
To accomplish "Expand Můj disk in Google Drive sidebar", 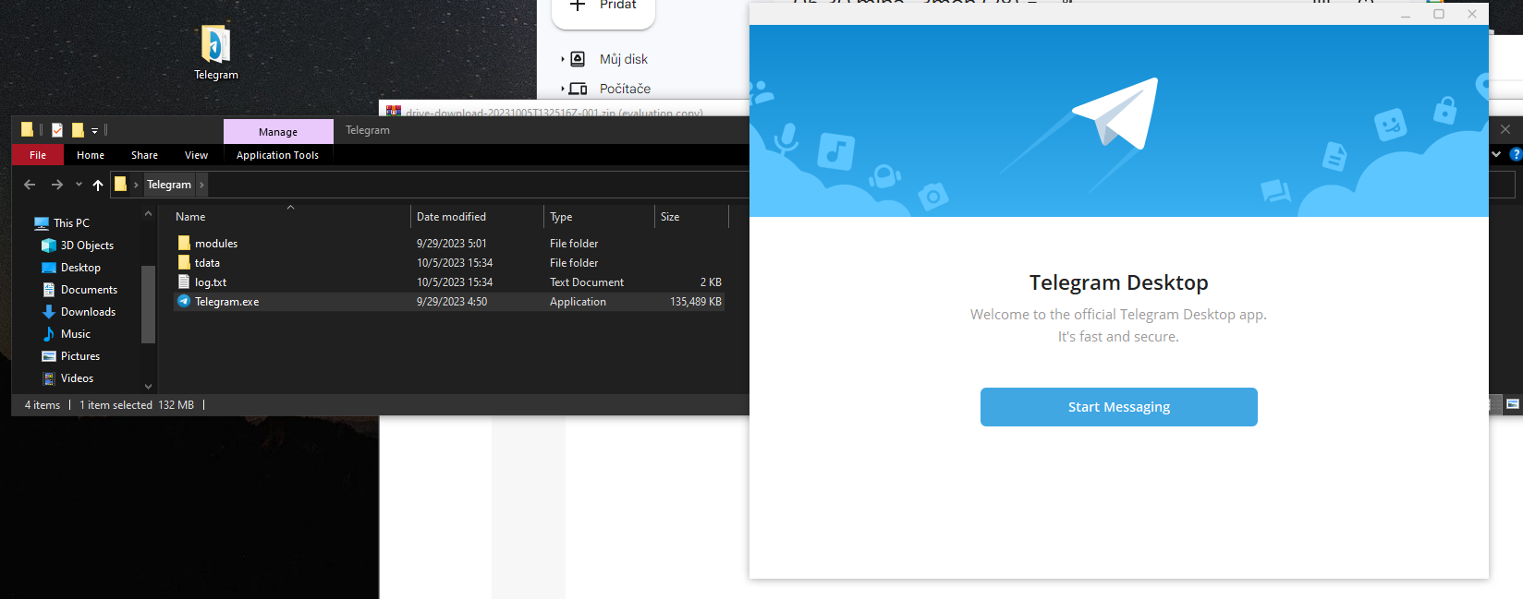I will tap(563, 59).
